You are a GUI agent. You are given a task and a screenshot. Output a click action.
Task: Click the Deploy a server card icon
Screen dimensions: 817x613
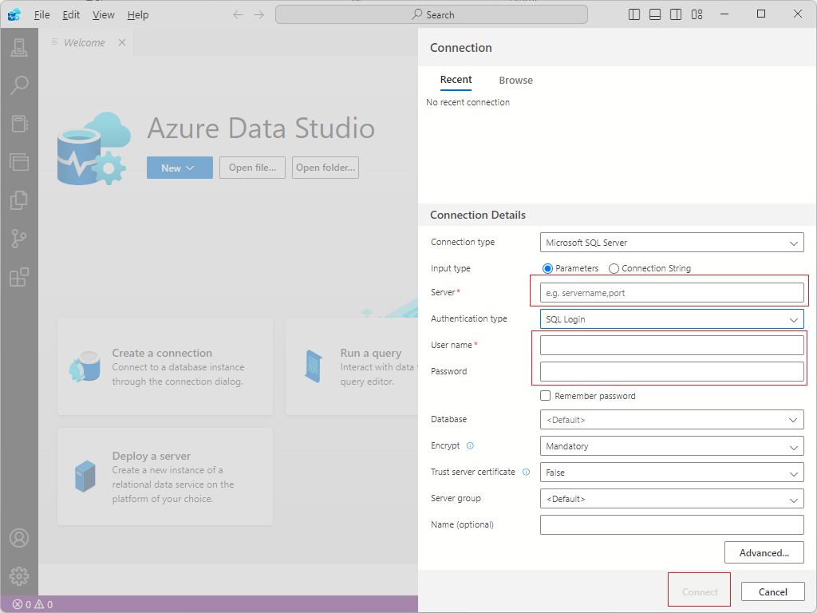tap(85, 477)
